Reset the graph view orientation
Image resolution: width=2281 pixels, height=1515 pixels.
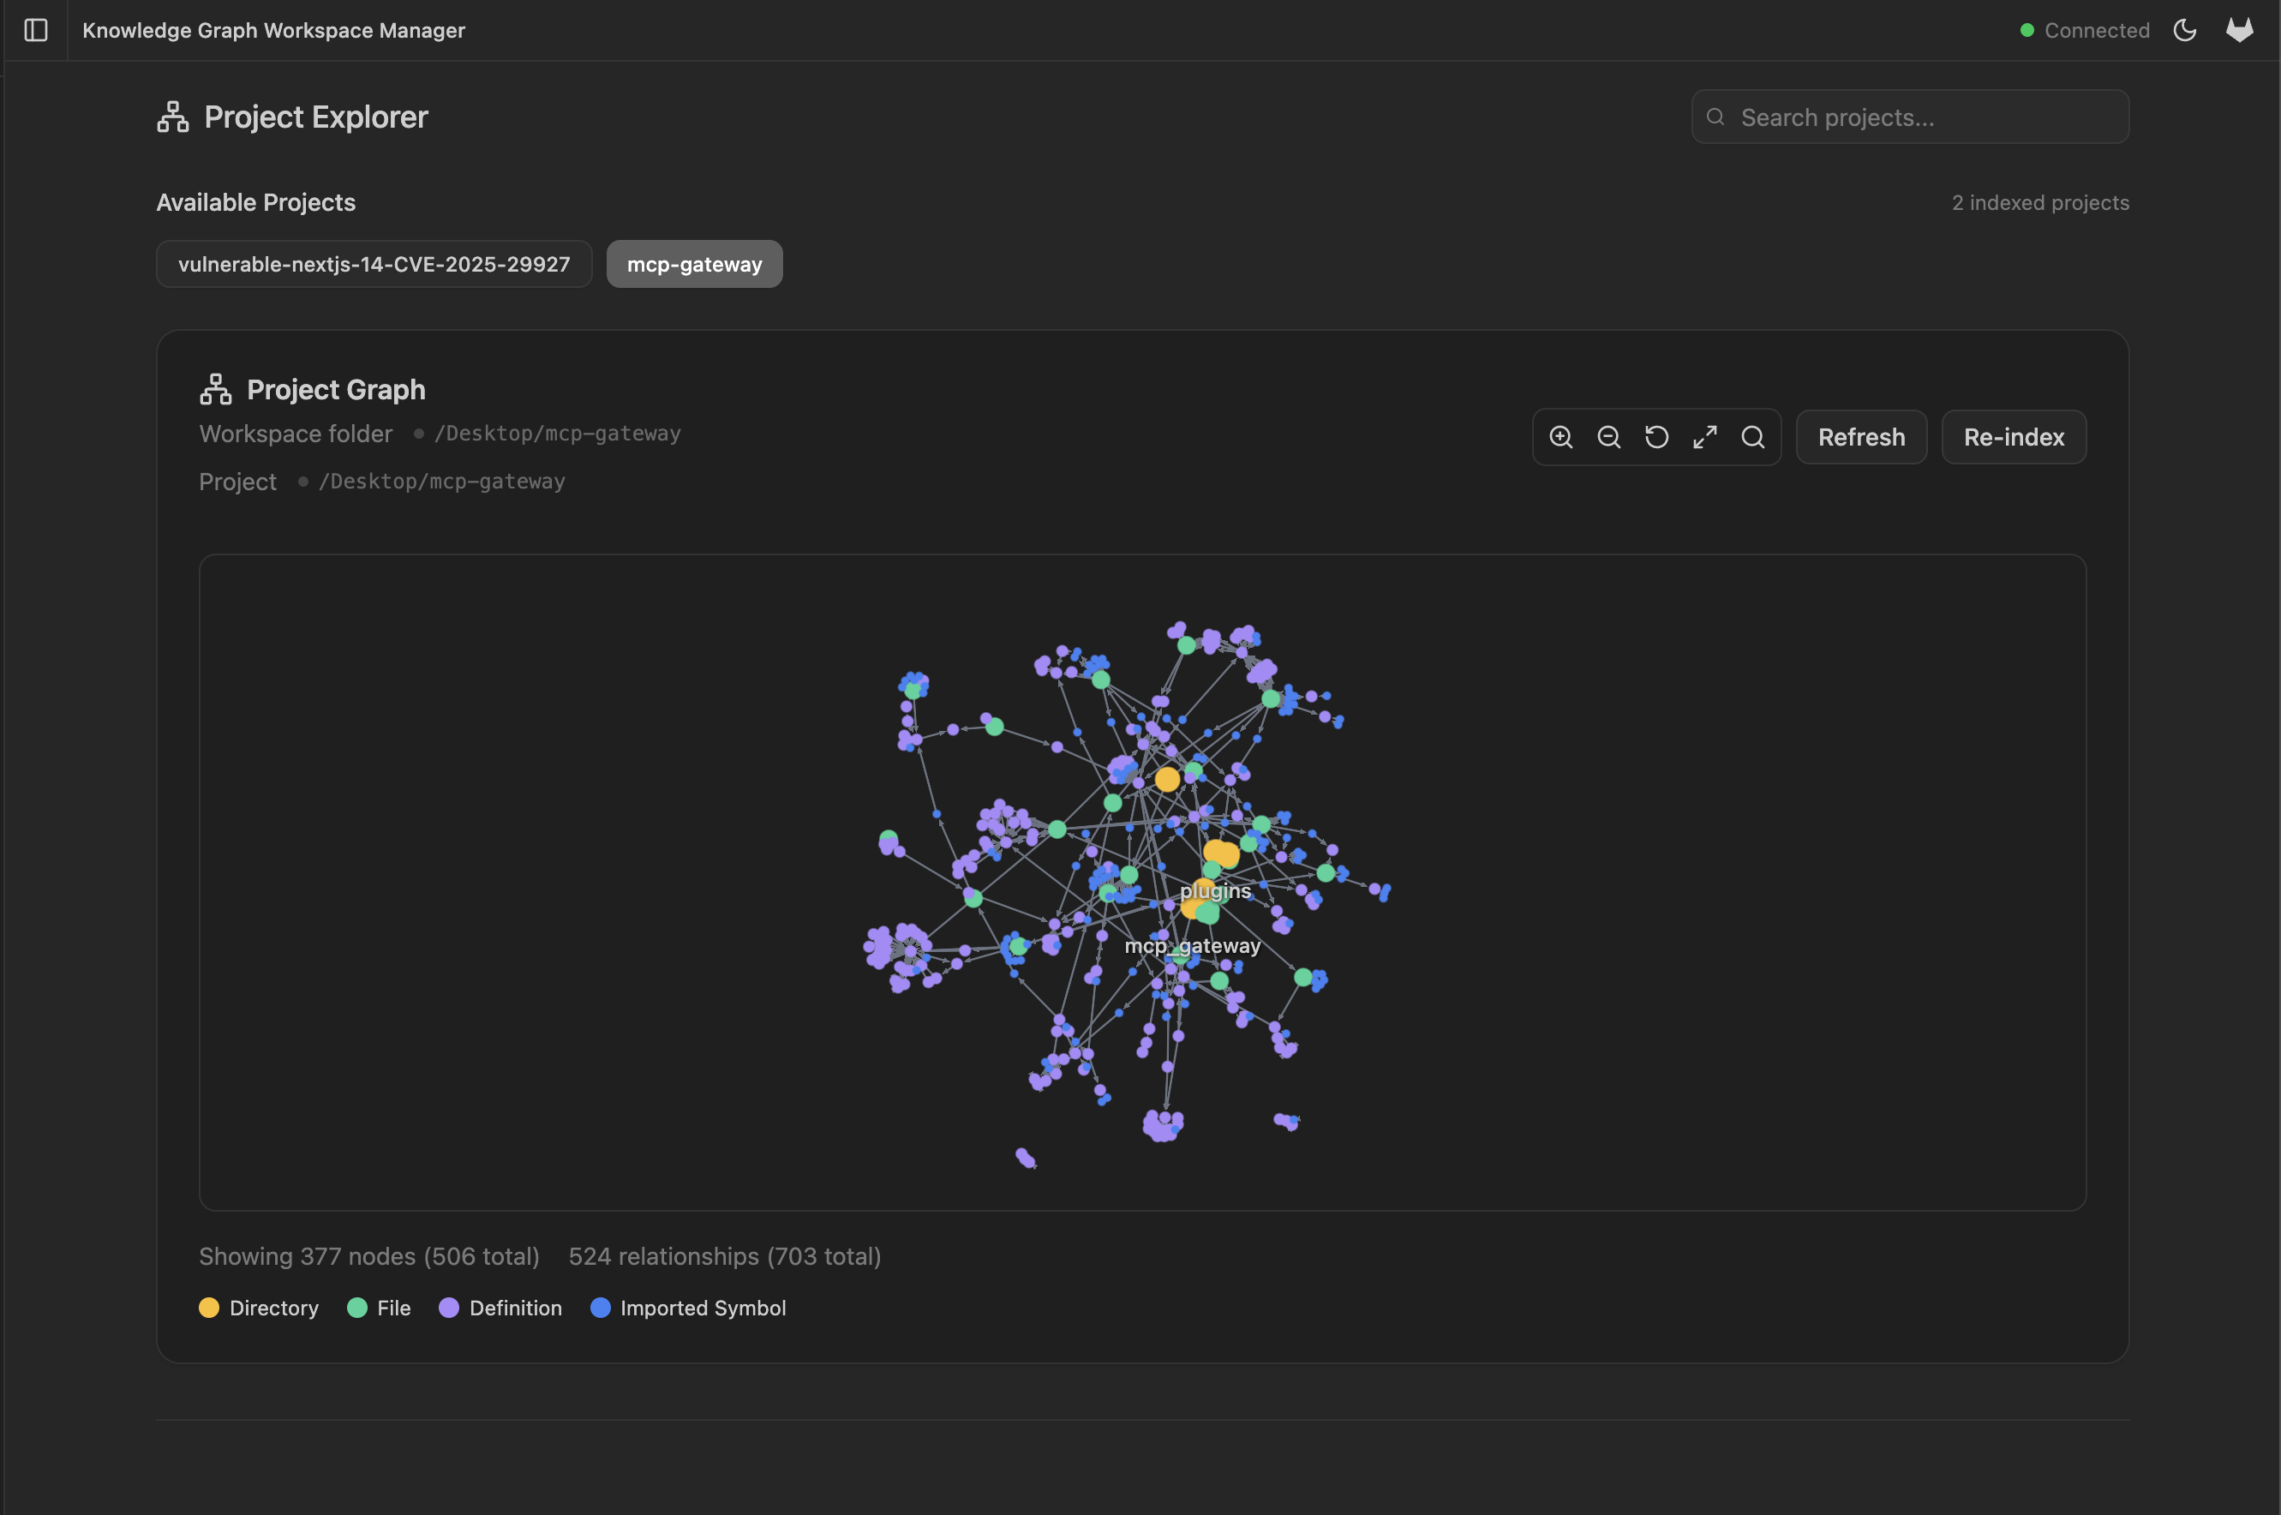pyautogui.click(x=1656, y=437)
